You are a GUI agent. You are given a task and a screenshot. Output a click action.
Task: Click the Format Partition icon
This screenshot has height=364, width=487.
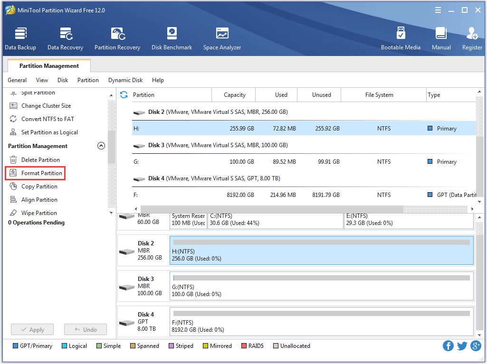click(x=13, y=173)
